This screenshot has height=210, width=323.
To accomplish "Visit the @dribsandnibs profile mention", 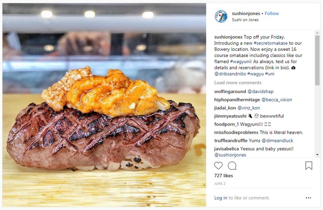I will [x=230, y=74].
